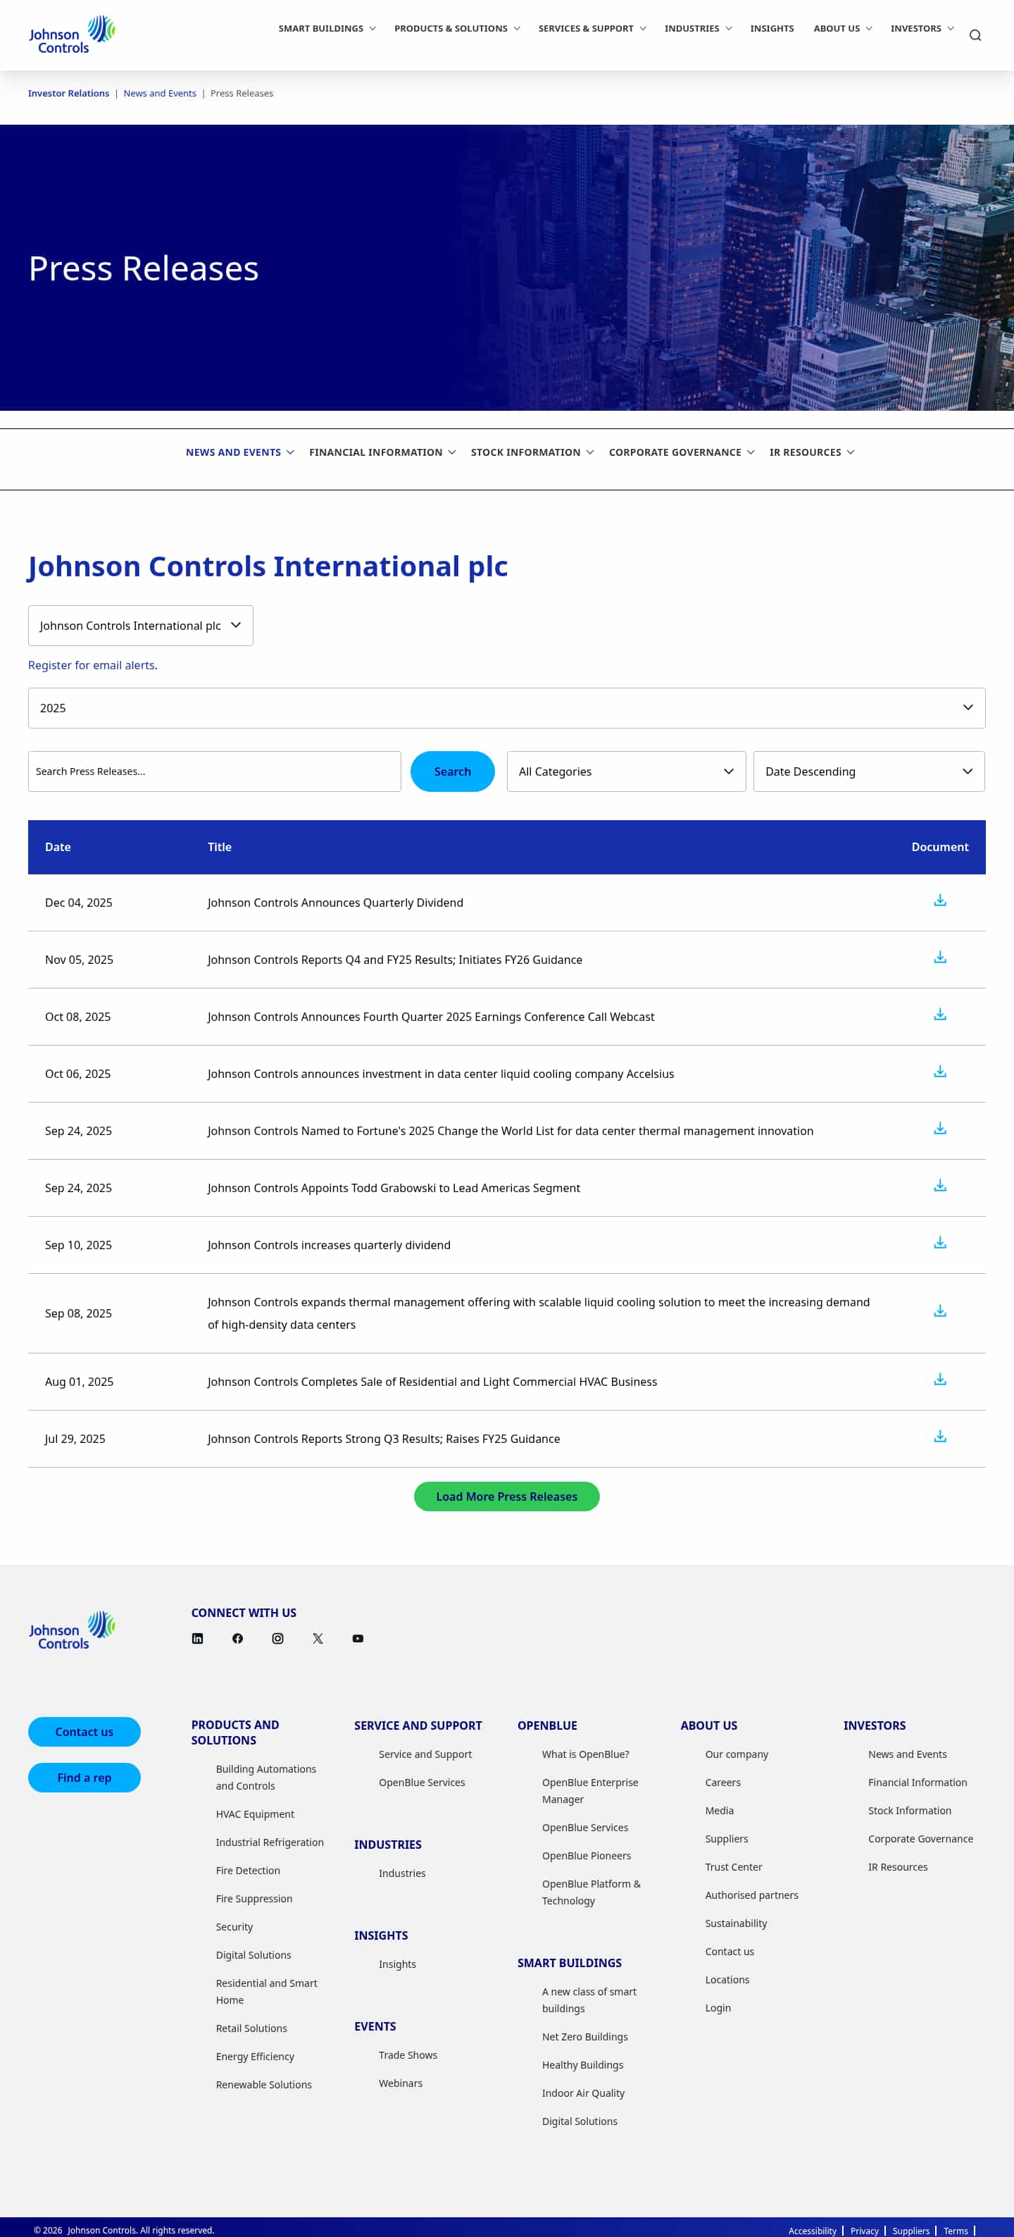Open the About Us top menu
The width and height of the screenshot is (1014, 2237).
(843, 29)
